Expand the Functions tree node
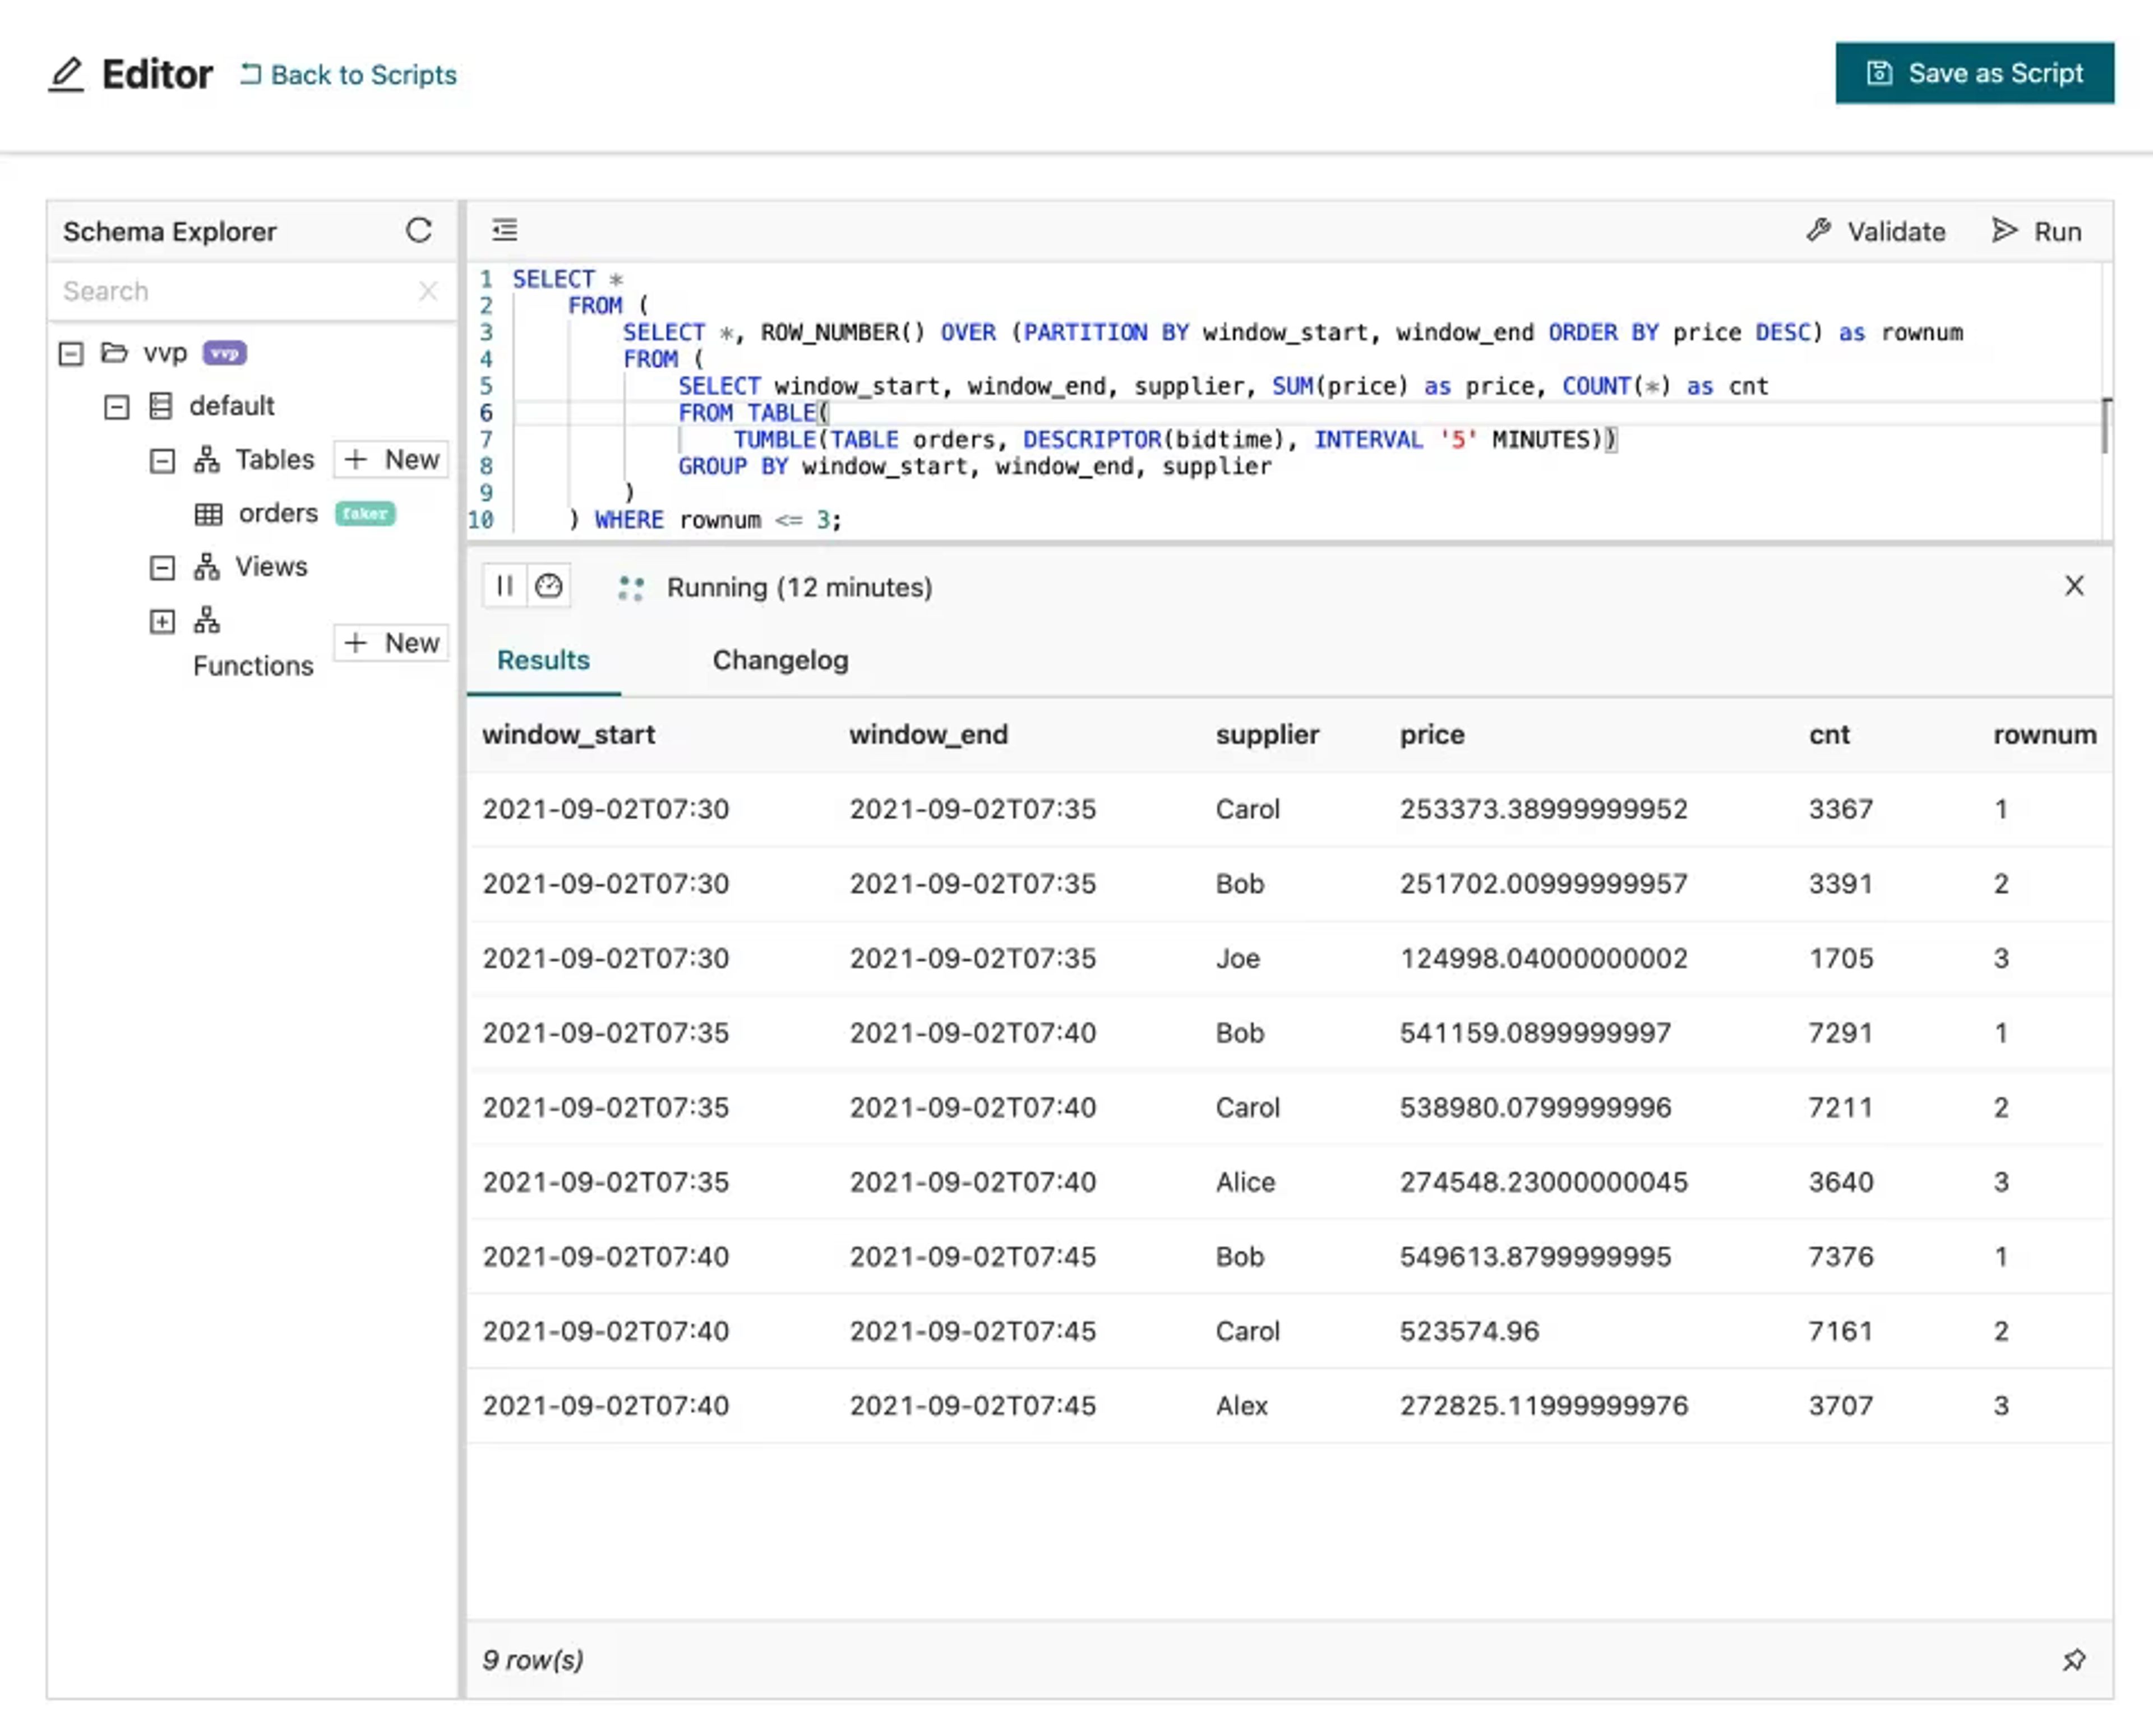Viewport: 2153px width, 1736px height. coord(162,622)
